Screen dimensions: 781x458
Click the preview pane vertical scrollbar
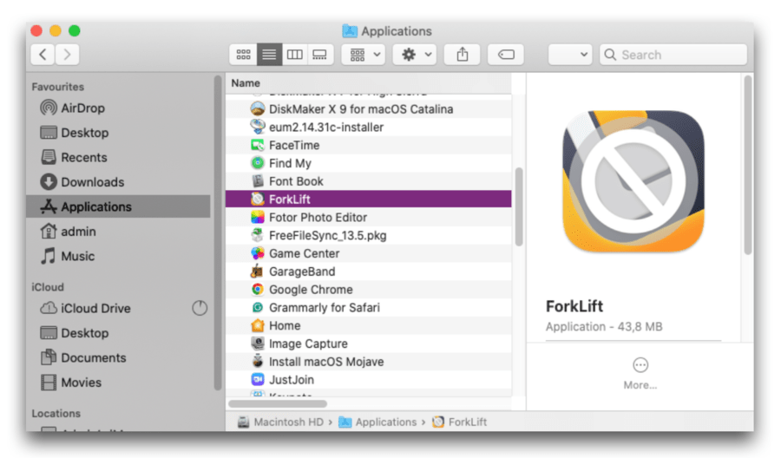tap(748, 166)
